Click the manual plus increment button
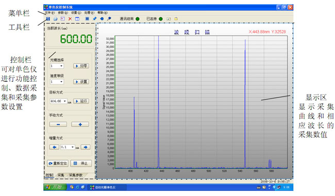The image size is (335, 196). pos(80,124)
